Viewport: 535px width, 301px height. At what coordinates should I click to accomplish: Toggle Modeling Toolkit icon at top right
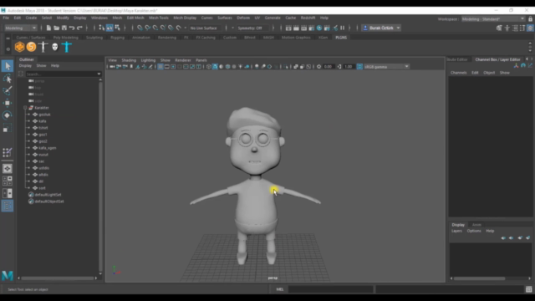tap(499, 28)
